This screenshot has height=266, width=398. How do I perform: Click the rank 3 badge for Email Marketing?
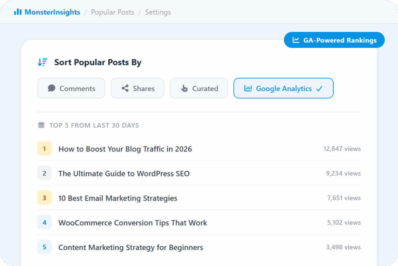[x=44, y=198]
